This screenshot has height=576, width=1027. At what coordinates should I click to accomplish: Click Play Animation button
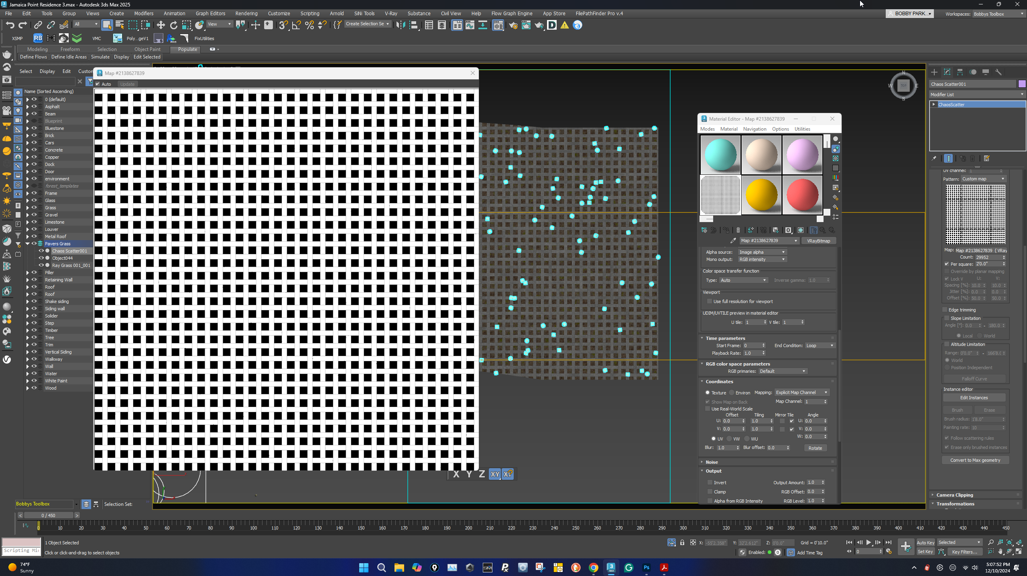(x=868, y=542)
